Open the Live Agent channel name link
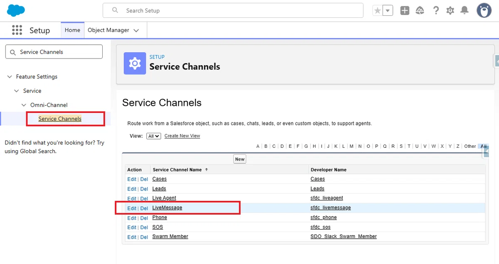This screenshot has height=264, width=499. (x=164, y=198)
